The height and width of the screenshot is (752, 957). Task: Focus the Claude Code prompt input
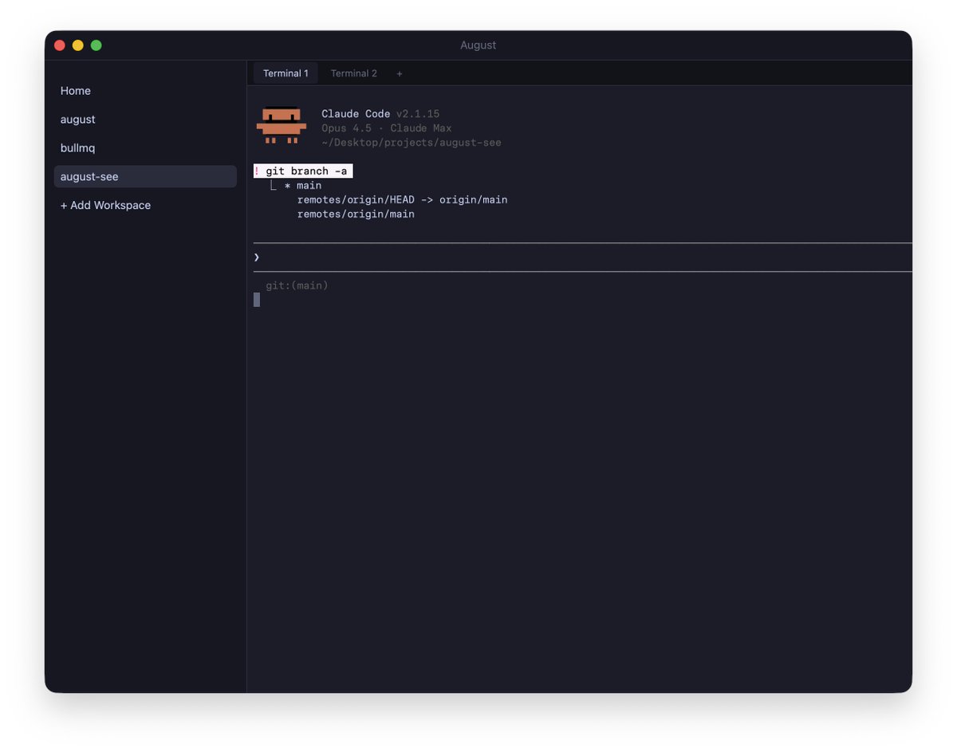click(x=583, y=257)
